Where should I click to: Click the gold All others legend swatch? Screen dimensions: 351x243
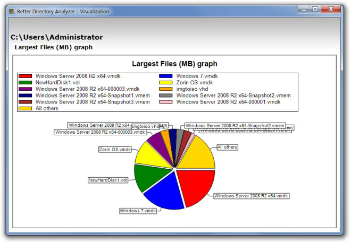tap(26, 109)
